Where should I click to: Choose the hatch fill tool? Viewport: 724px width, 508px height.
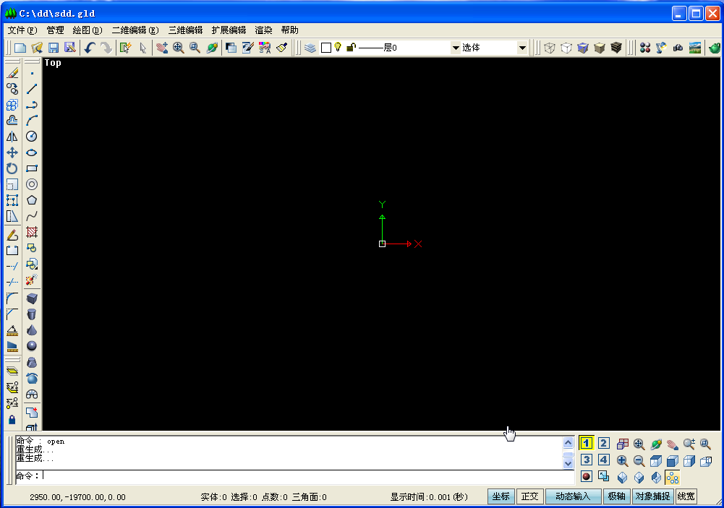click(x=32, y=232)
